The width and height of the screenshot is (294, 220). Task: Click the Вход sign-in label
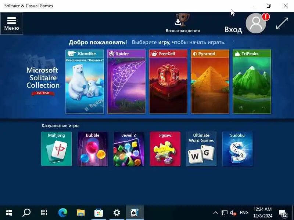point(233,30)
